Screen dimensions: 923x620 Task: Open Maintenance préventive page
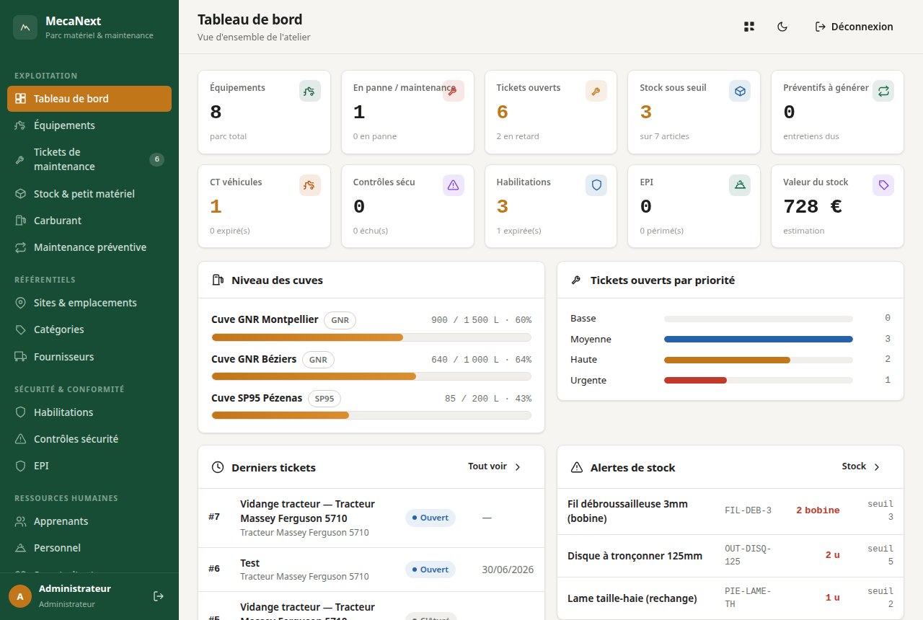pos(89,247)
